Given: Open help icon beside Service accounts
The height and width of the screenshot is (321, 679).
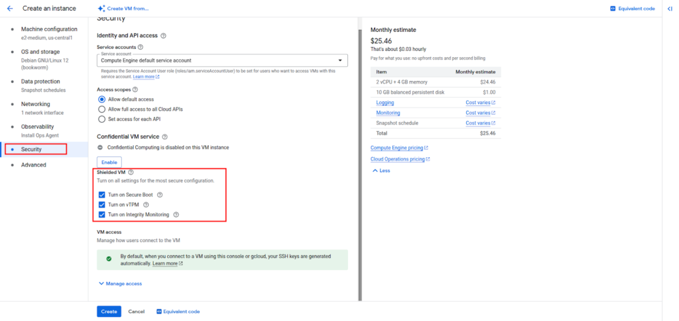Looking at the screenshot, I should coord(141,47).
